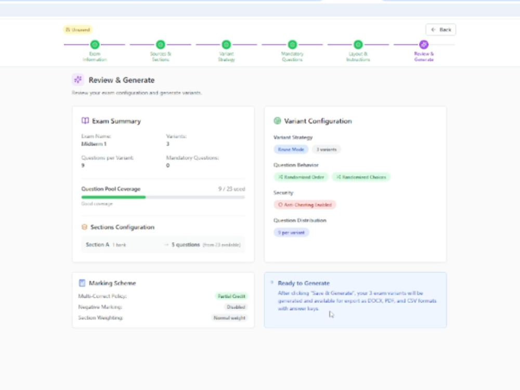The height and width of the screenshot is (390, 520).
Task: Click the 9 per variant badge
Action: click(x=291, y=232)
